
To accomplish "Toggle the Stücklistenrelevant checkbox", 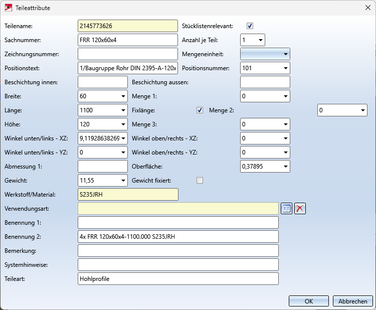I will tap(250, 26).
